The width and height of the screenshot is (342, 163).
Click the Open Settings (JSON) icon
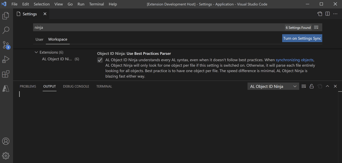320,14
